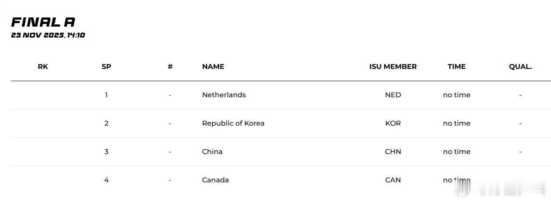This screenshot has height=202, width=551.
Task: Click the # column header
Action: pyautogui.click(x=170, y=66)
